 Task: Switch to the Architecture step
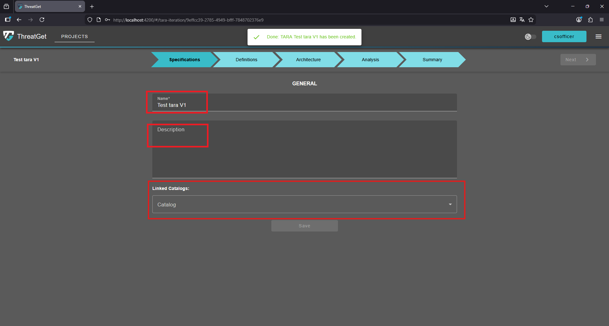click(308, 60)
